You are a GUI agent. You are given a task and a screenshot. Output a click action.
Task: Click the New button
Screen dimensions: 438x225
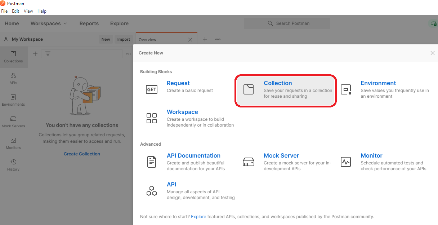[x=106, y=39]
